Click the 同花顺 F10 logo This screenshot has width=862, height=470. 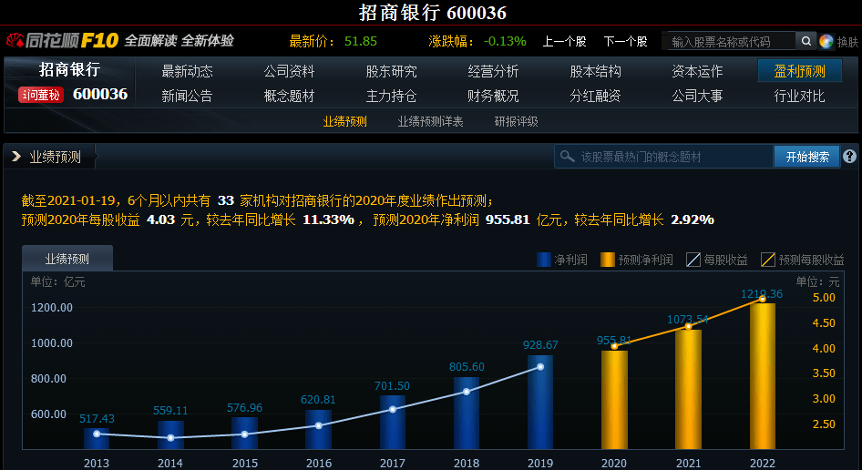click(62, 41)
